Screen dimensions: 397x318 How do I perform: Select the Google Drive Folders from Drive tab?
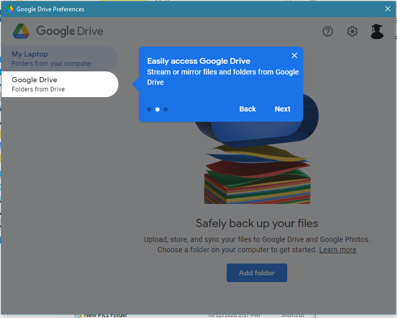click(59, 84)
